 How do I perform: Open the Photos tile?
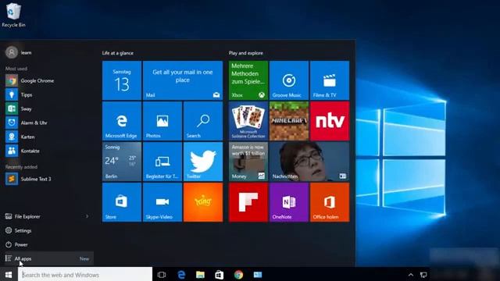(162, 121)
